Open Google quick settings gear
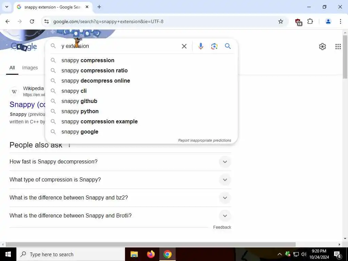This screenshot has height=261, width=348. (322, 46)
